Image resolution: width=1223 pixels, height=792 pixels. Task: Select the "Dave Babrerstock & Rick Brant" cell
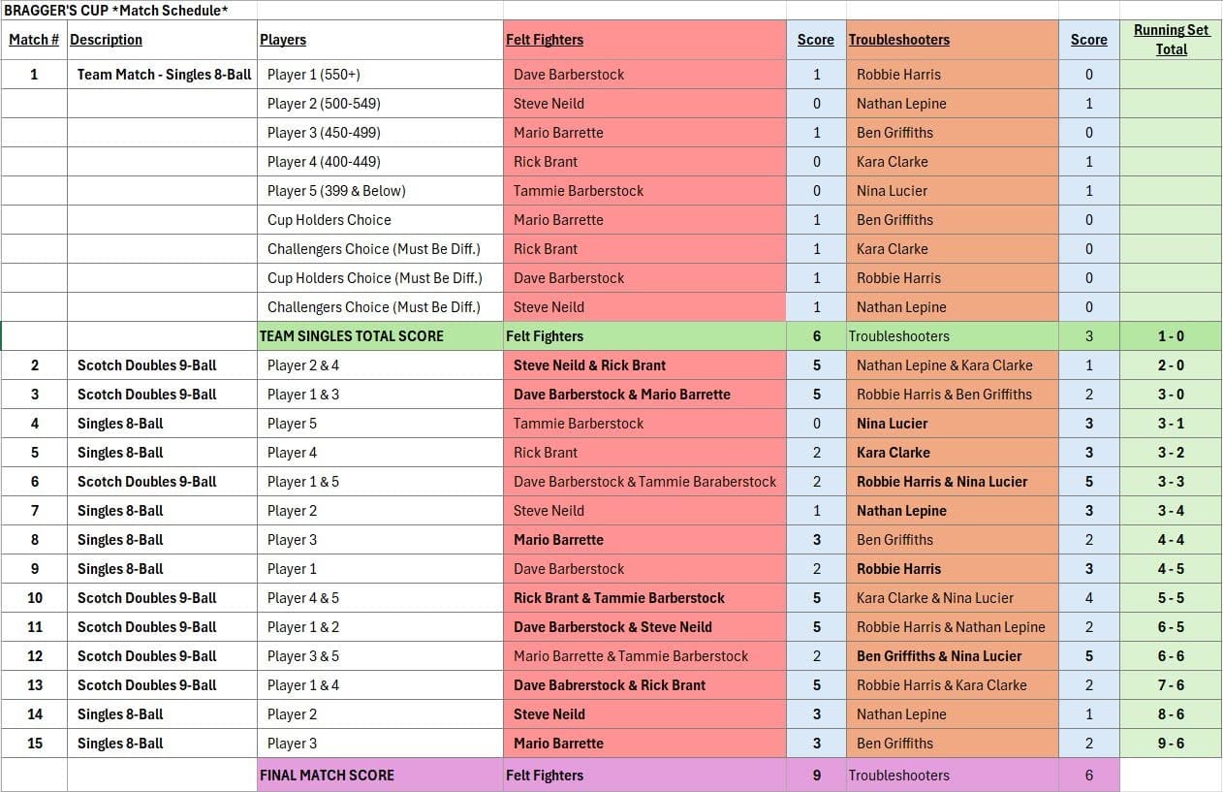[x=644, y=685]
